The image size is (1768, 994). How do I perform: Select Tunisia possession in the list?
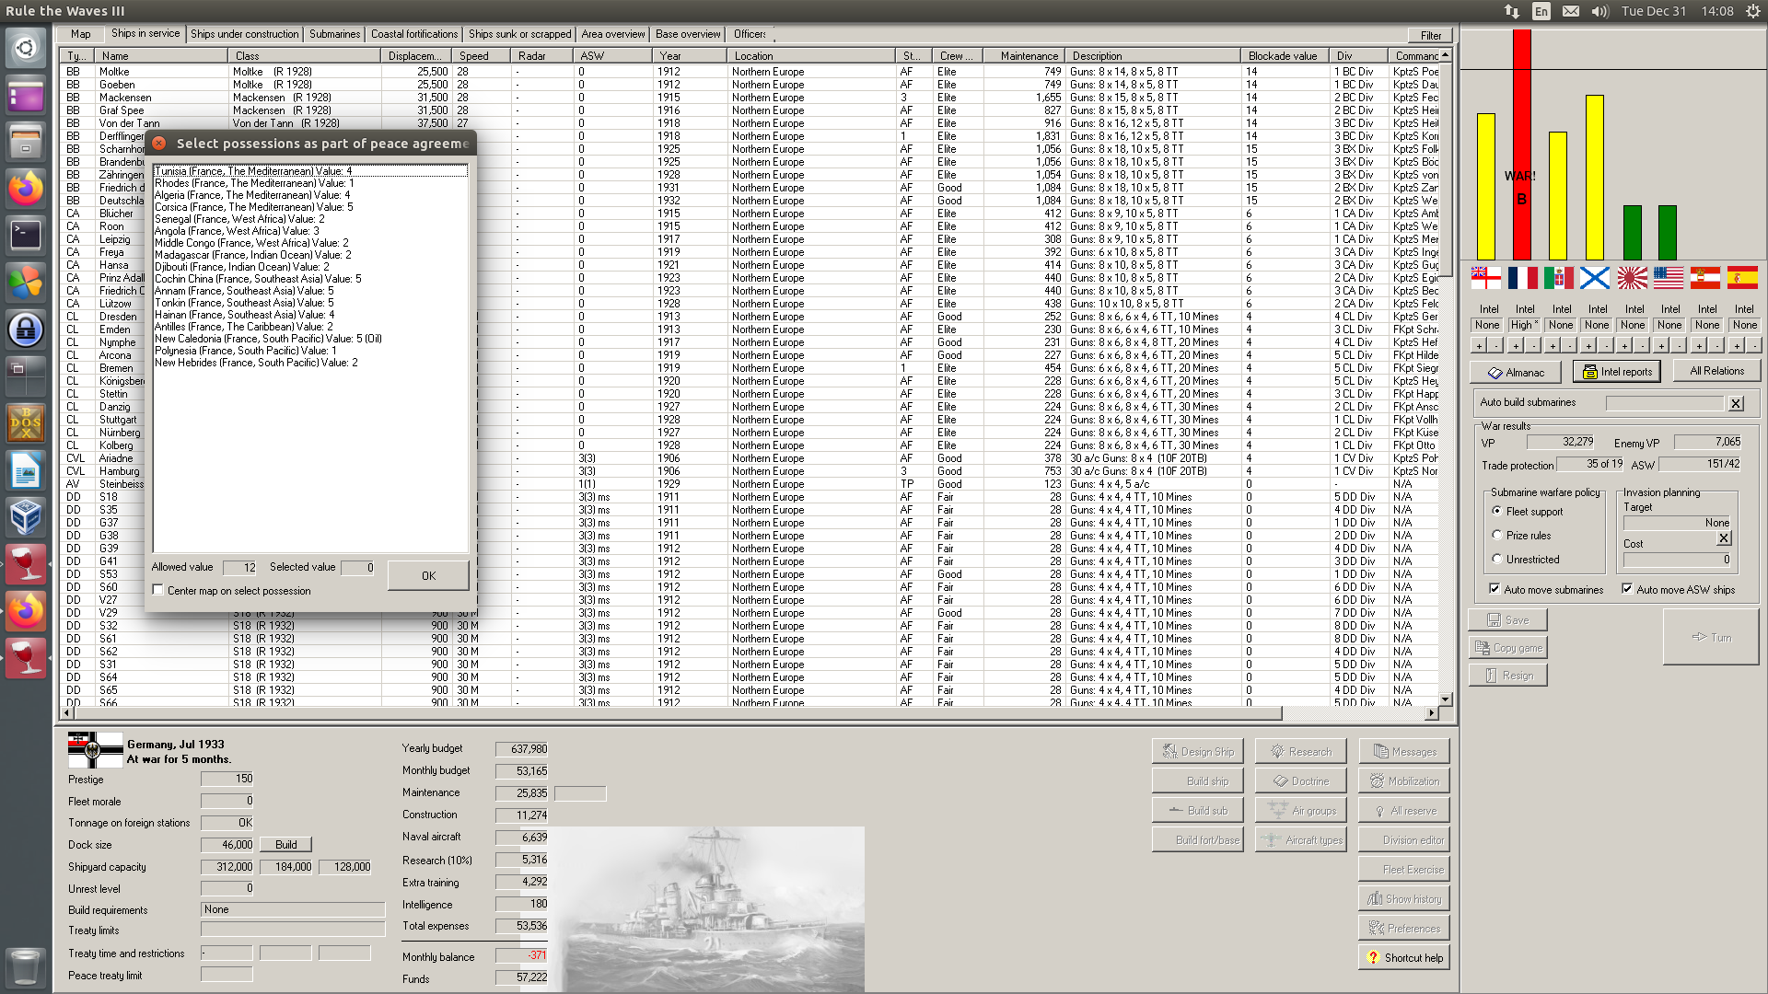point(310,170)
